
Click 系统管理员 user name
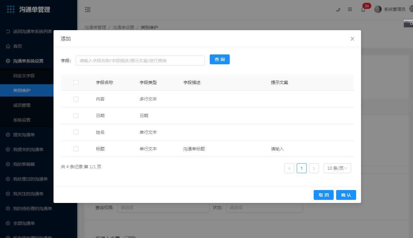click(395, 9)
